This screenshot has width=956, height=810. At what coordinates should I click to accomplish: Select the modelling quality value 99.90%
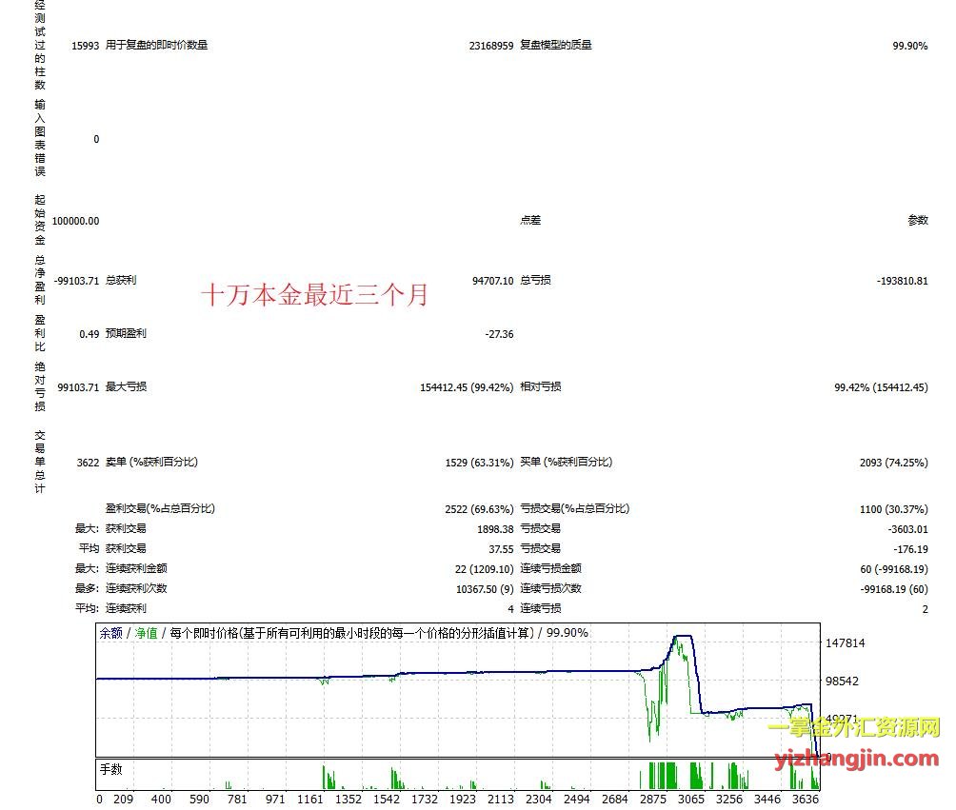[909, 45]
